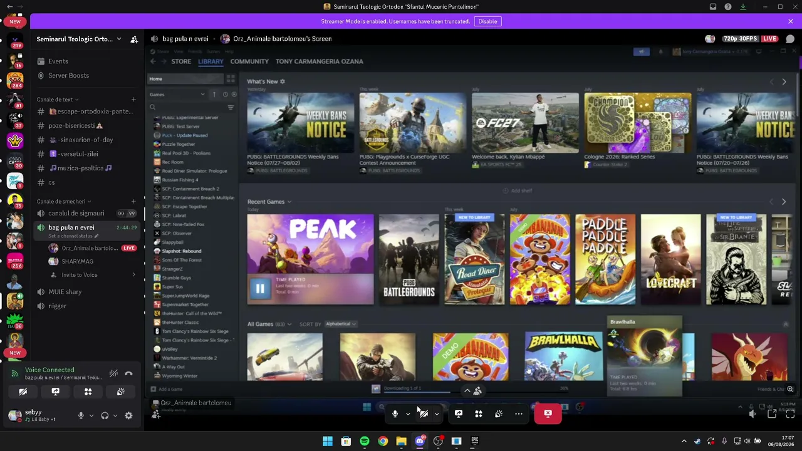Open Epic Games Launcher from the taskbar
Viewport: 802px width, 451px height.
point(475,441)
